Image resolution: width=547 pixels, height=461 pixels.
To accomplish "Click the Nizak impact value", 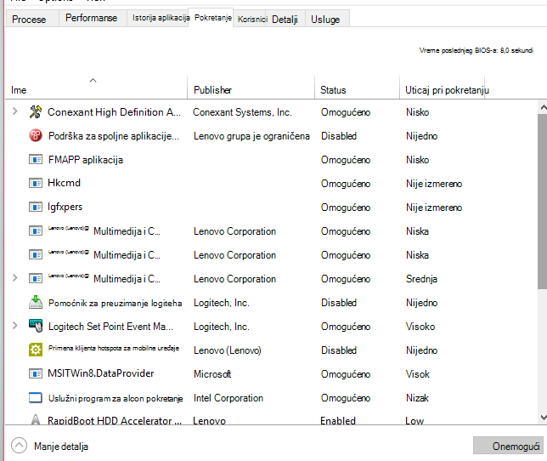I will point(417,398).
